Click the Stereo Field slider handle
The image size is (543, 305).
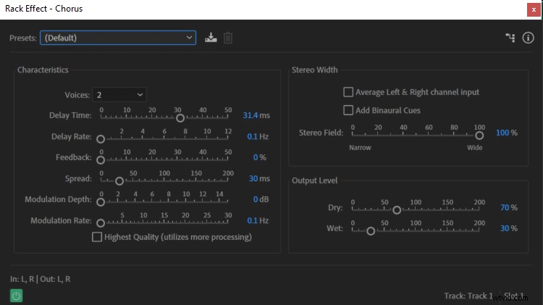coord(479,135)
